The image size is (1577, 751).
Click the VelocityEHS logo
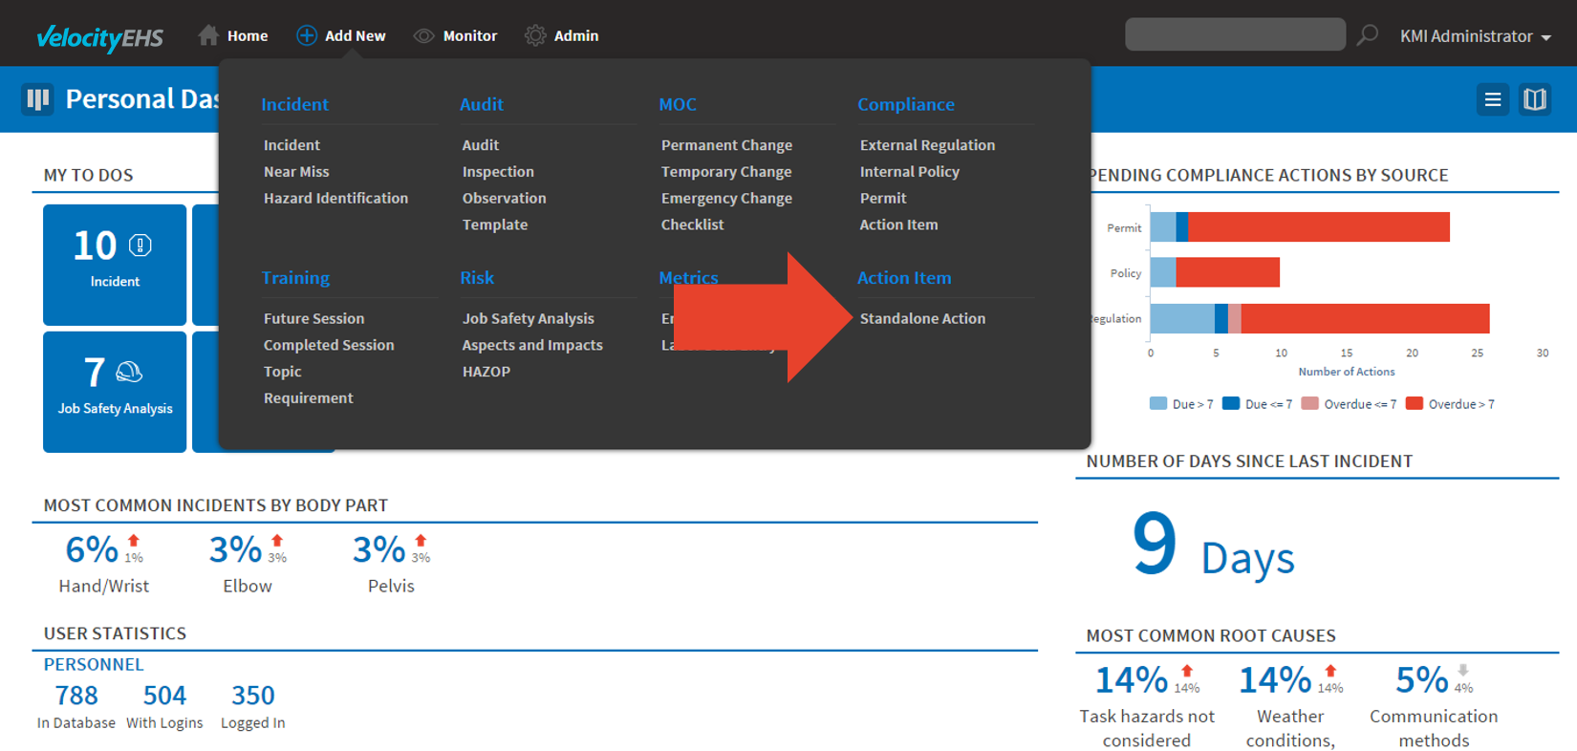point(99,37)
